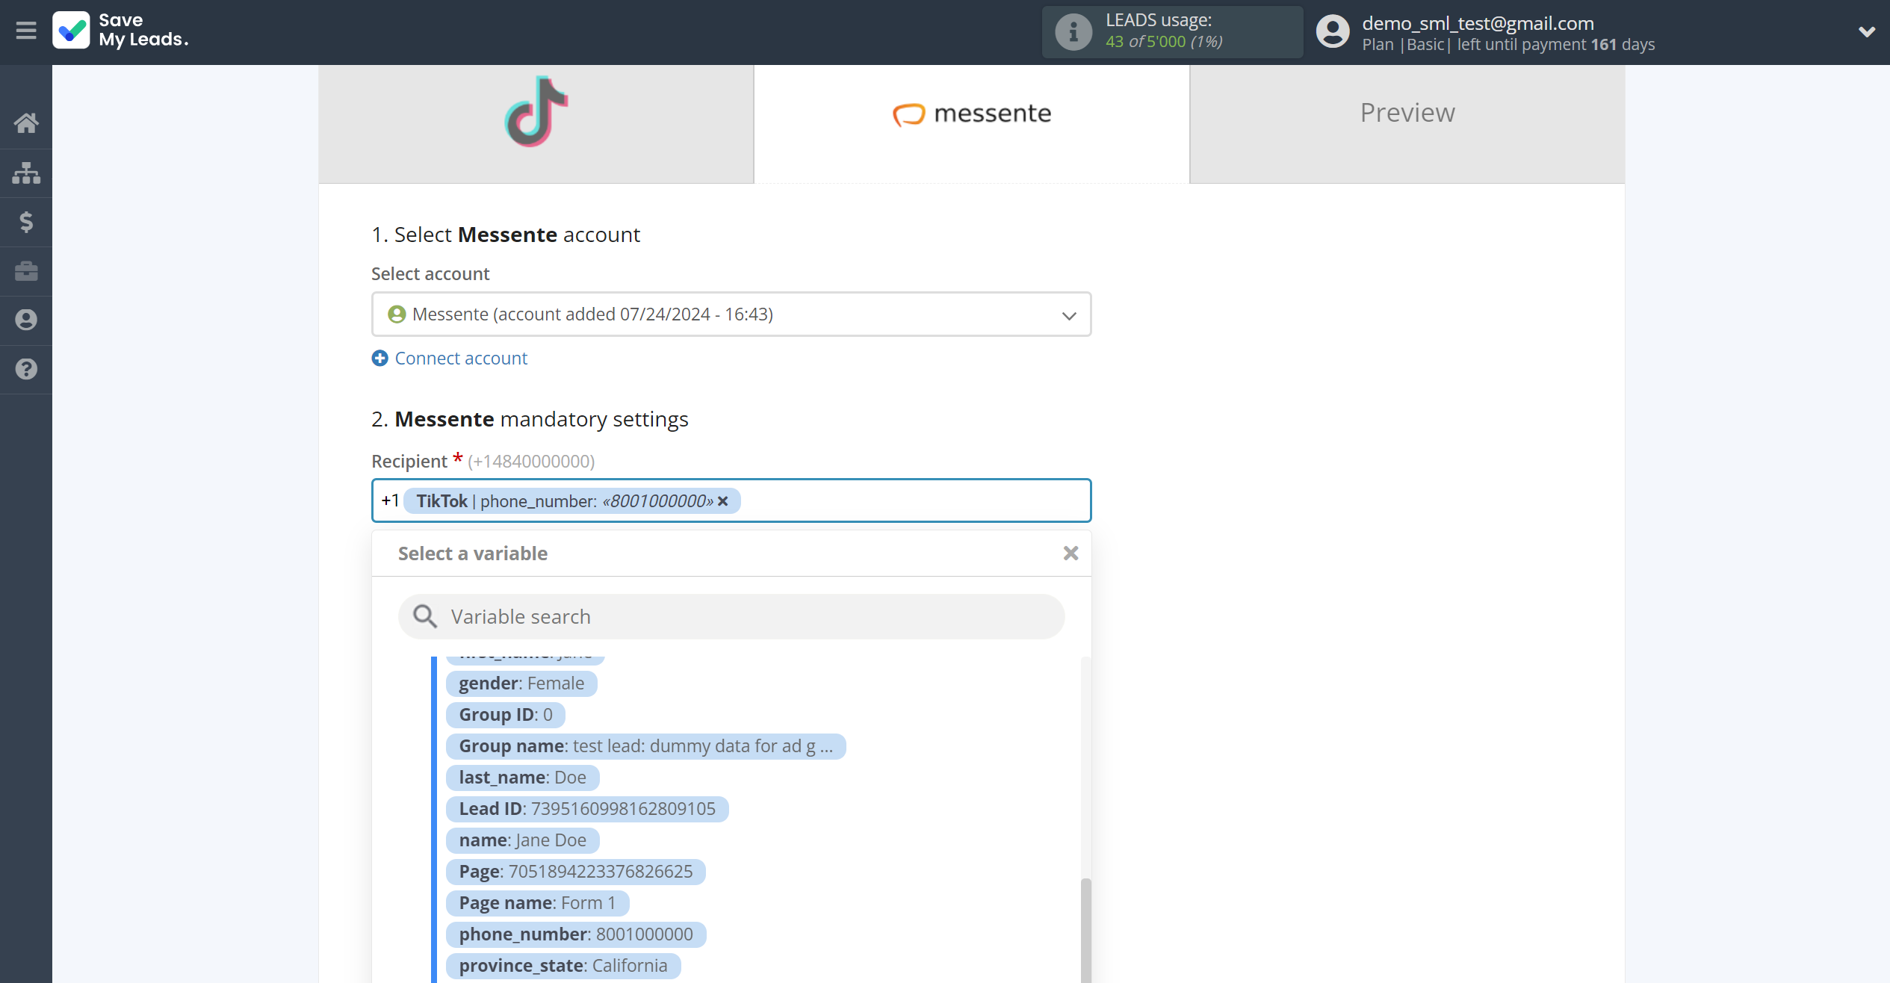Select the Group name variable

(x=645, y=746)
